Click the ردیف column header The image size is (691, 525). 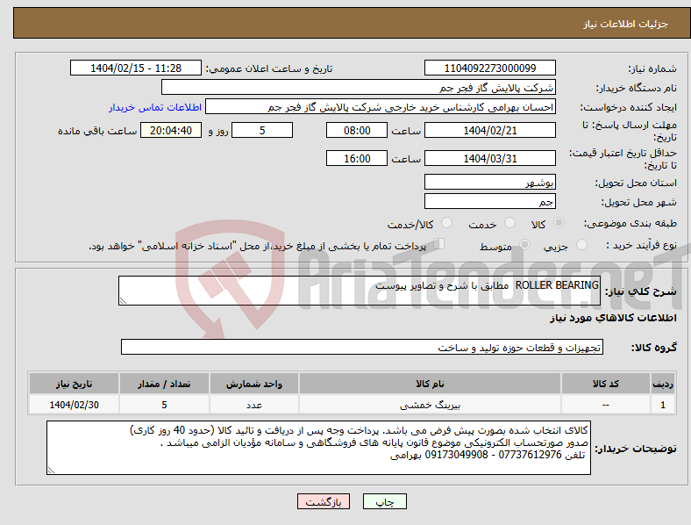pos(662,384)
